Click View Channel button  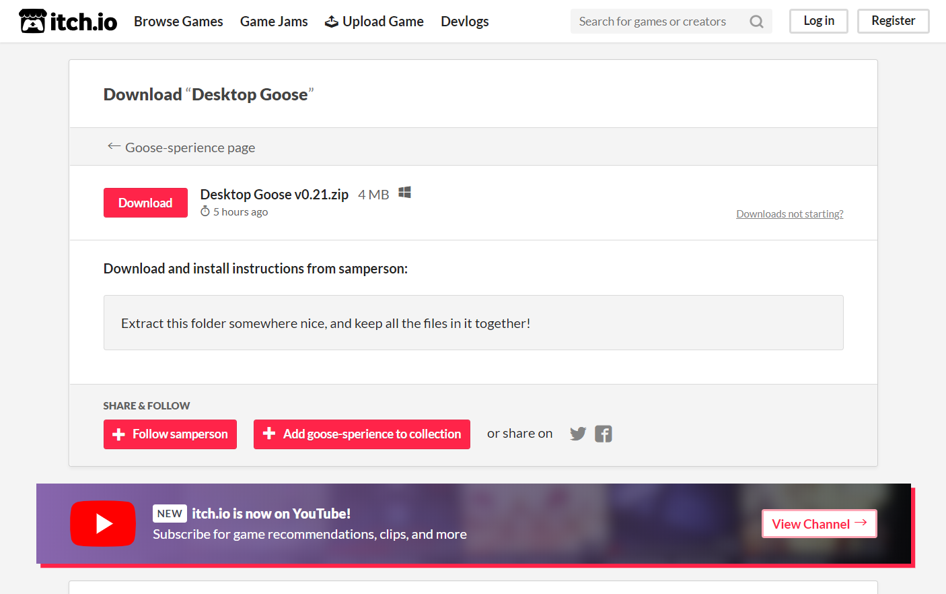[820, 524]
